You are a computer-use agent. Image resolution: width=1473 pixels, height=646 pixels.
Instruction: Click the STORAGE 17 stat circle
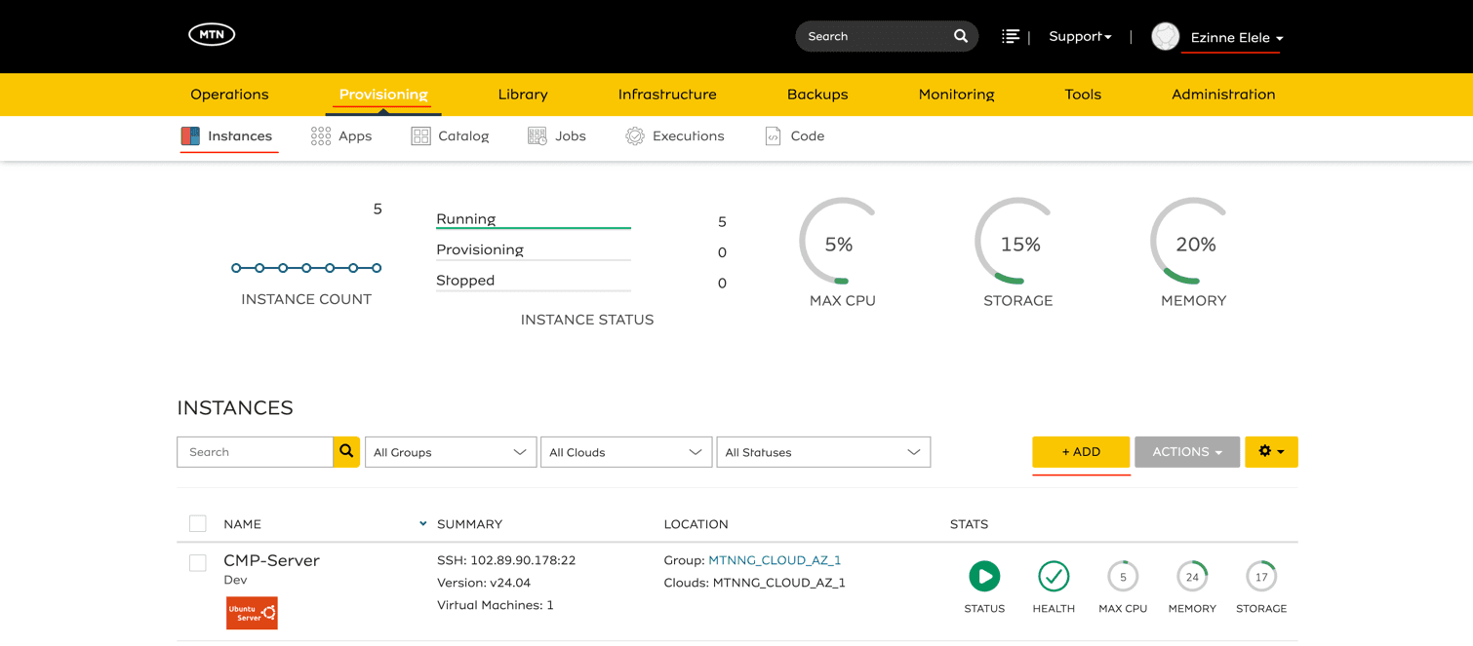(x=1261, y=577)
